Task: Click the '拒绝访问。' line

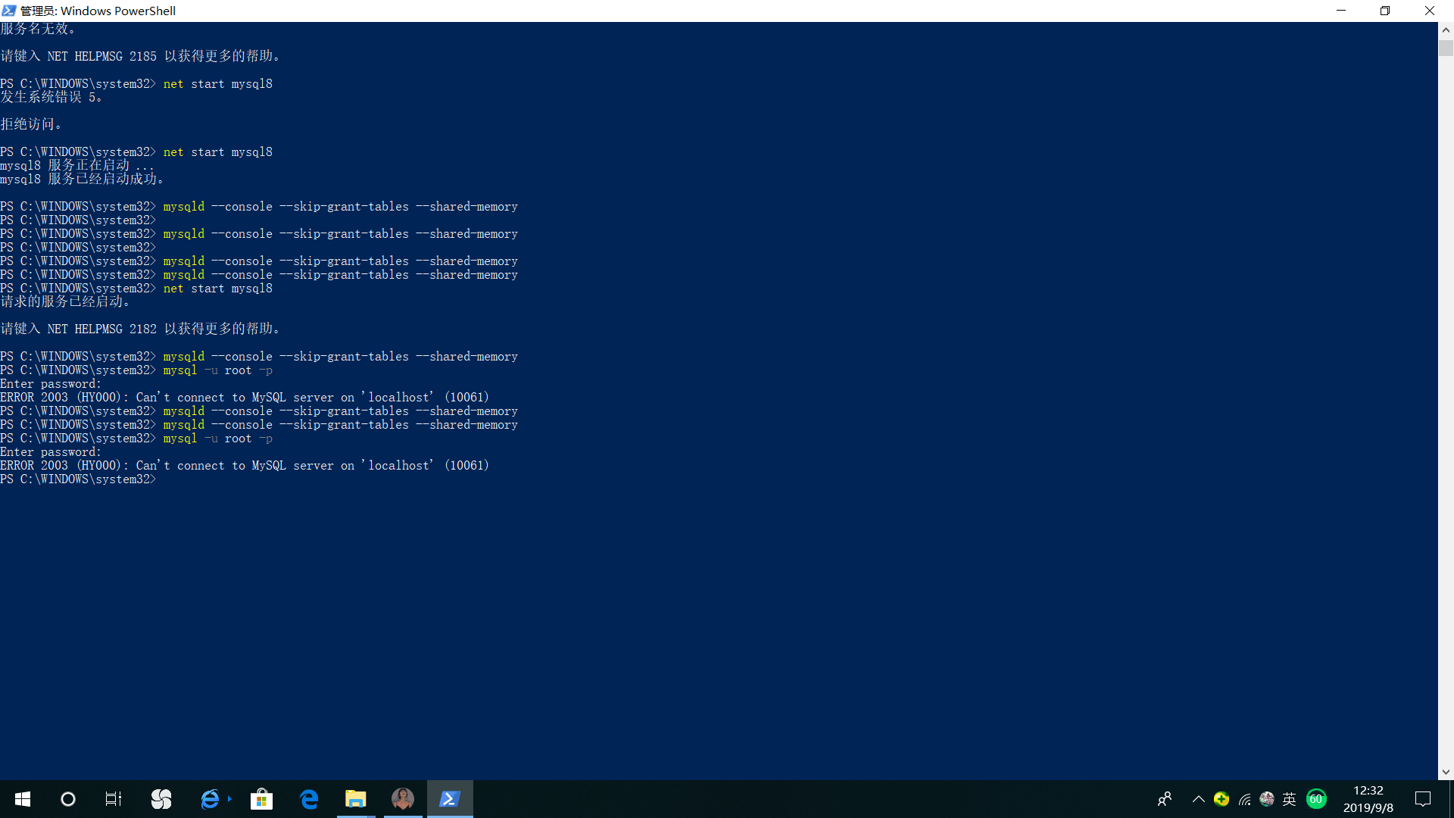Action: click(x=31, y=124)
